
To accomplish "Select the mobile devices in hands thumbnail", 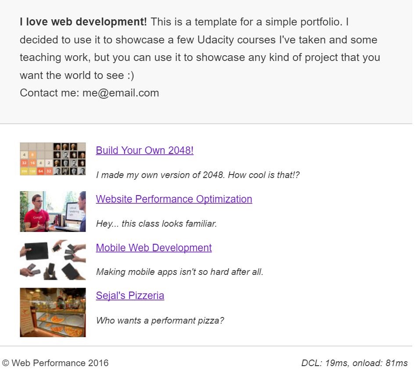I will 53,260.
